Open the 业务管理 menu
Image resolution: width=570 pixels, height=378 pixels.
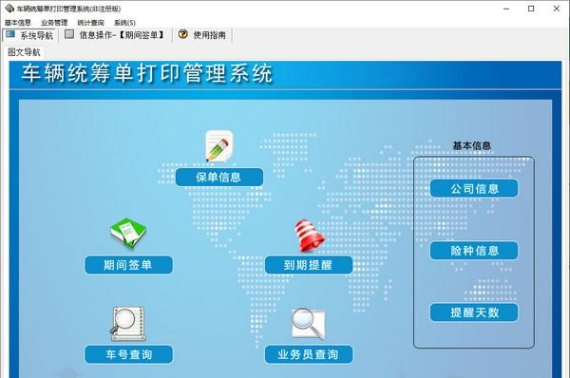pos(54,23)
